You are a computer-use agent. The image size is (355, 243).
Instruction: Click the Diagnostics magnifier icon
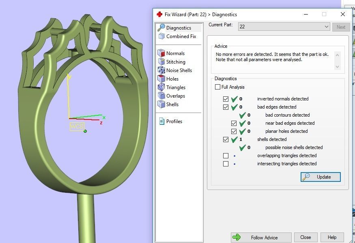(161, 28)
